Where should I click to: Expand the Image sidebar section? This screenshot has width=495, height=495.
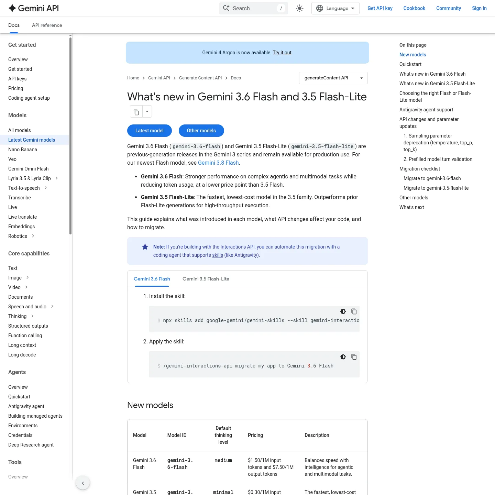[x=27, y=278]
